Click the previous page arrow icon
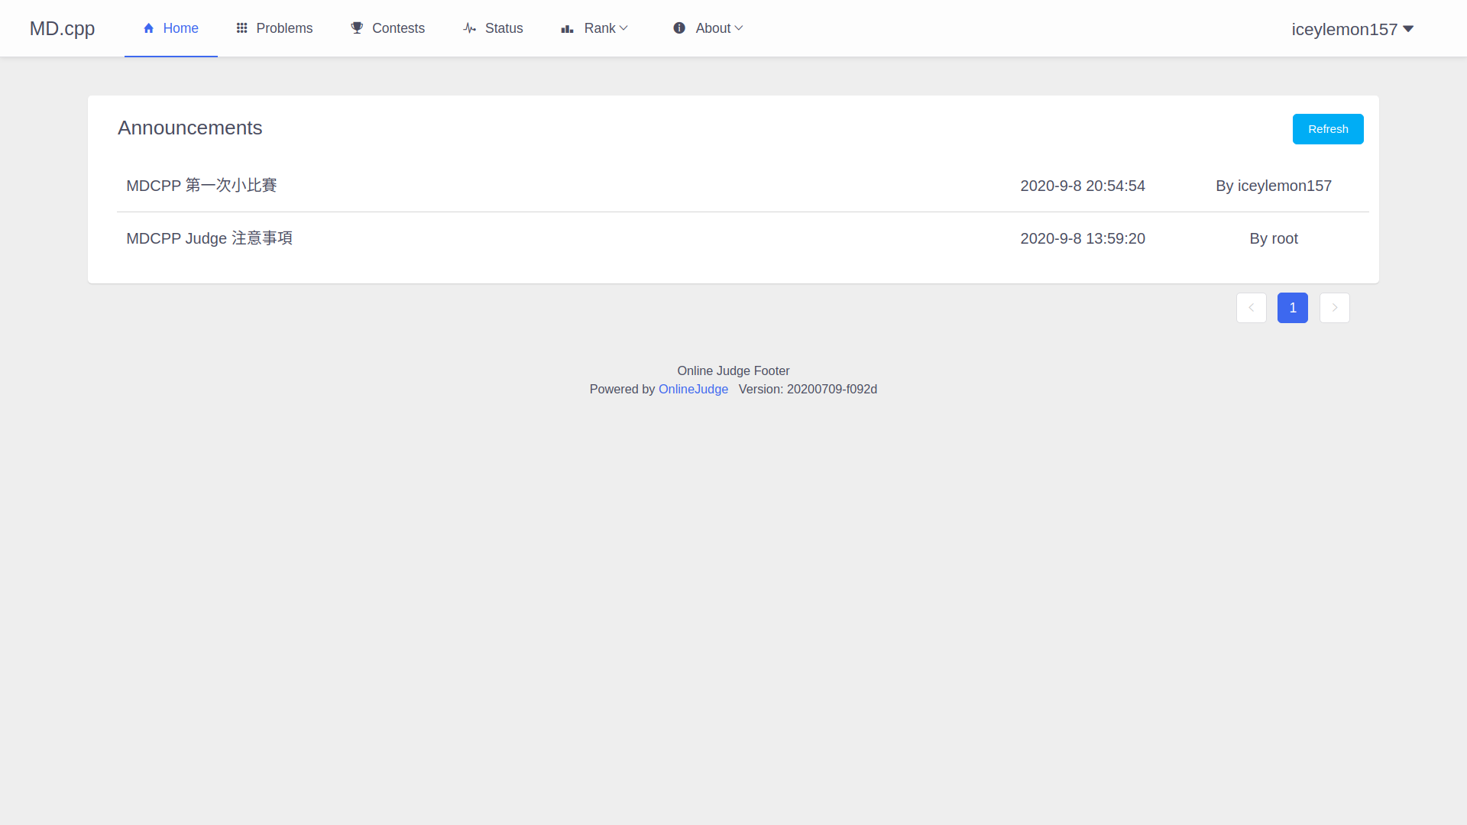Image resolution: width=1467 pixels, height=825 pixels. point(1251,308)
